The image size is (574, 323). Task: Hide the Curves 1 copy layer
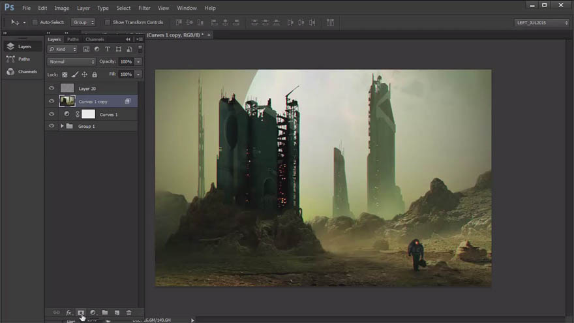click(52, 101)
